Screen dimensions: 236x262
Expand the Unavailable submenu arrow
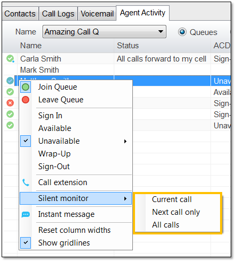pyautogui.click(x=125, y=141)
